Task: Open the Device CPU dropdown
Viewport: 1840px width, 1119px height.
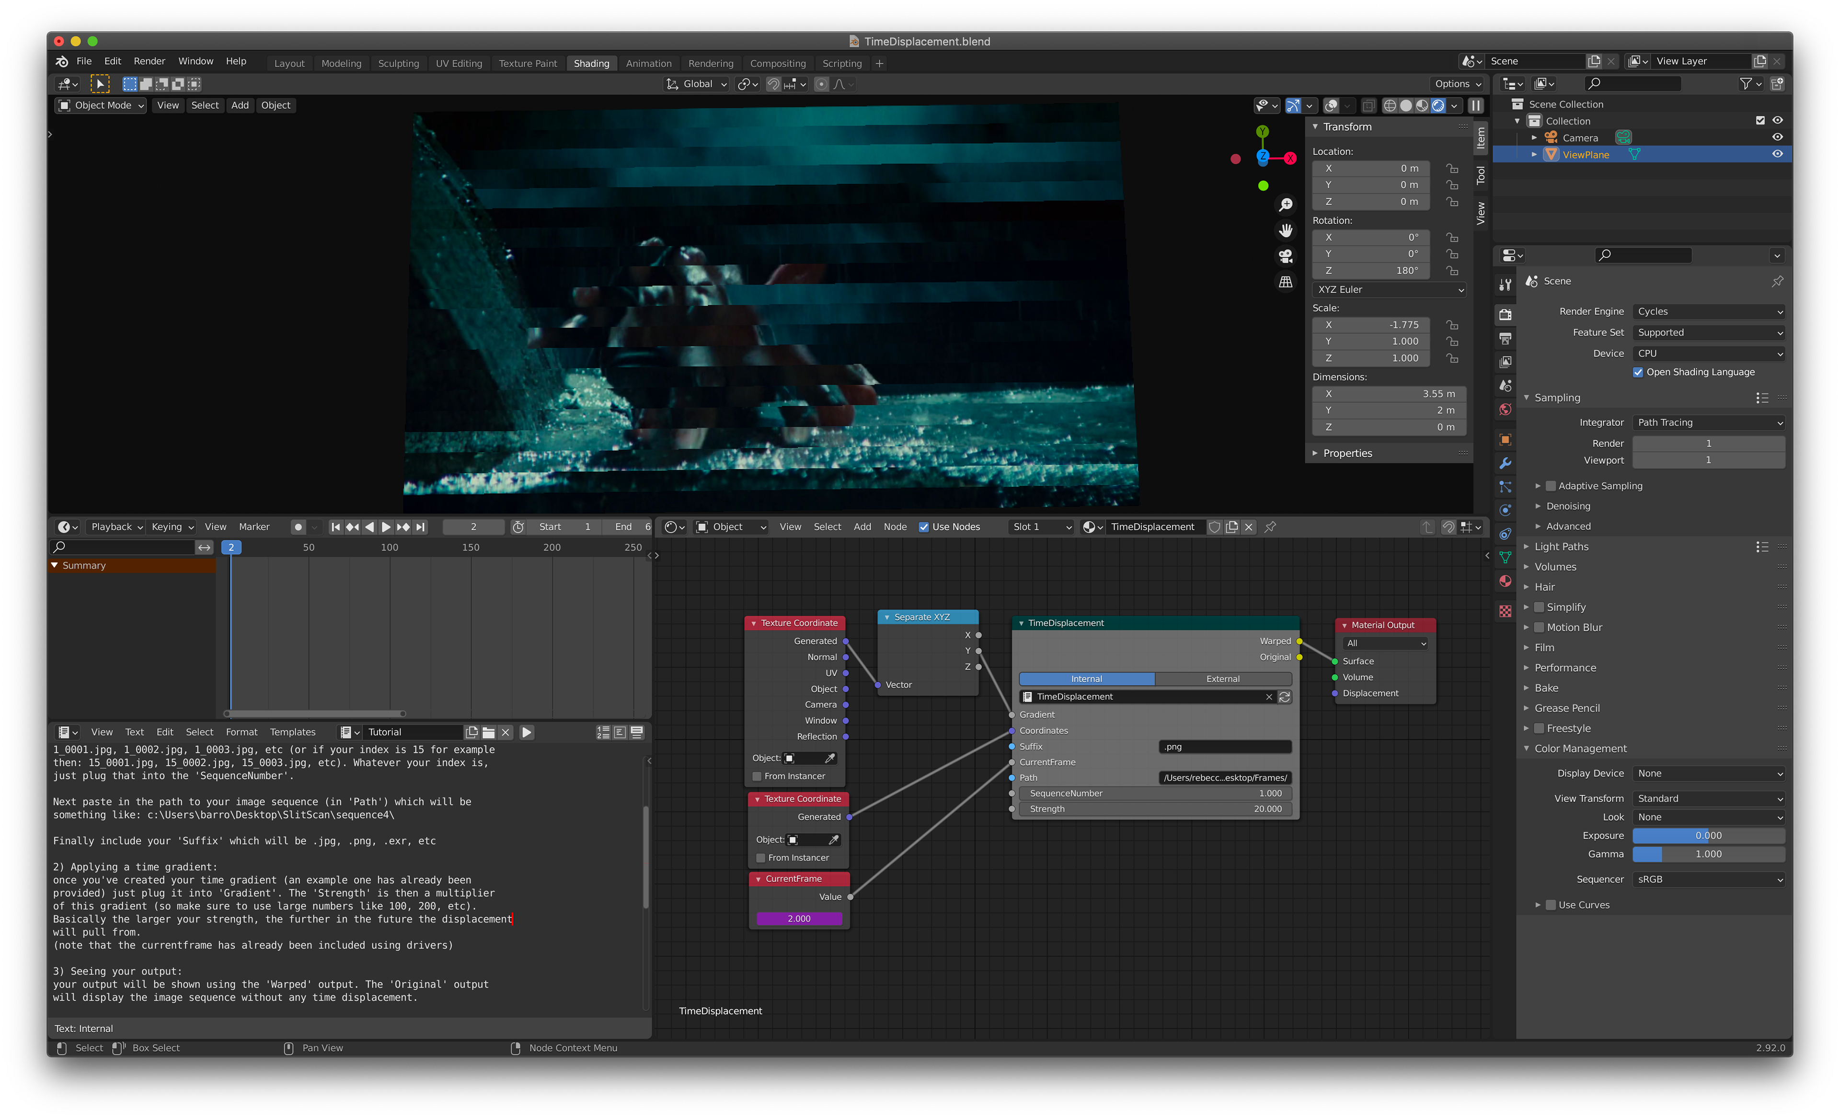Action: pyautogui.click(x=1709, y=353)
